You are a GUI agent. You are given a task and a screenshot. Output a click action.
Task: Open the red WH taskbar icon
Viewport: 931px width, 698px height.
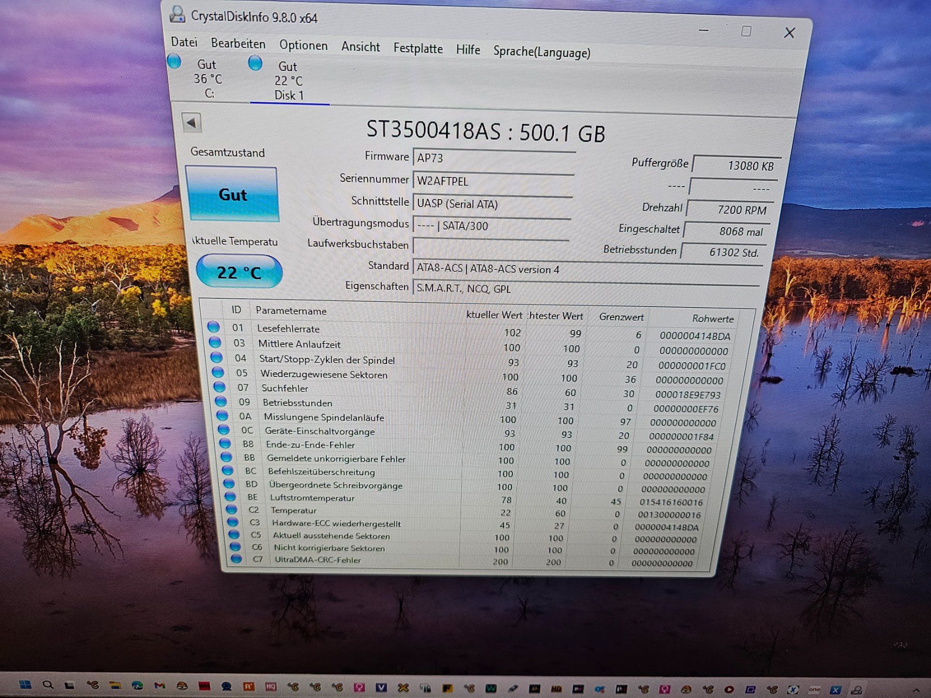click(204, 687)
